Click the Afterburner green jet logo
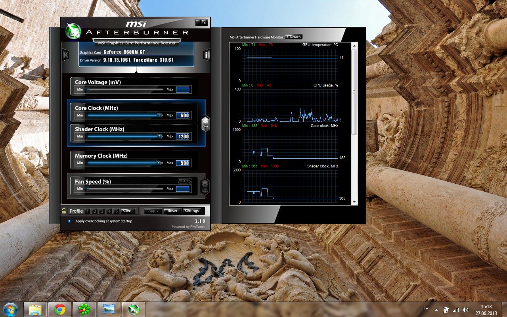The image size is (507, 317). [73, 31]
